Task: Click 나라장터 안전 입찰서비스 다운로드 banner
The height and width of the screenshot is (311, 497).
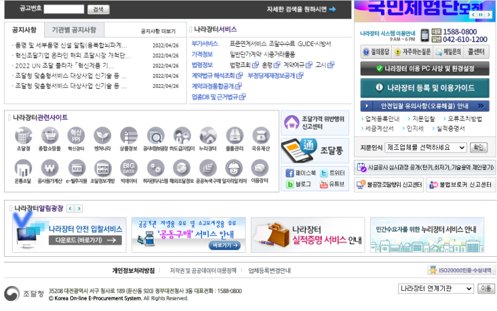Action: [69, 235]
